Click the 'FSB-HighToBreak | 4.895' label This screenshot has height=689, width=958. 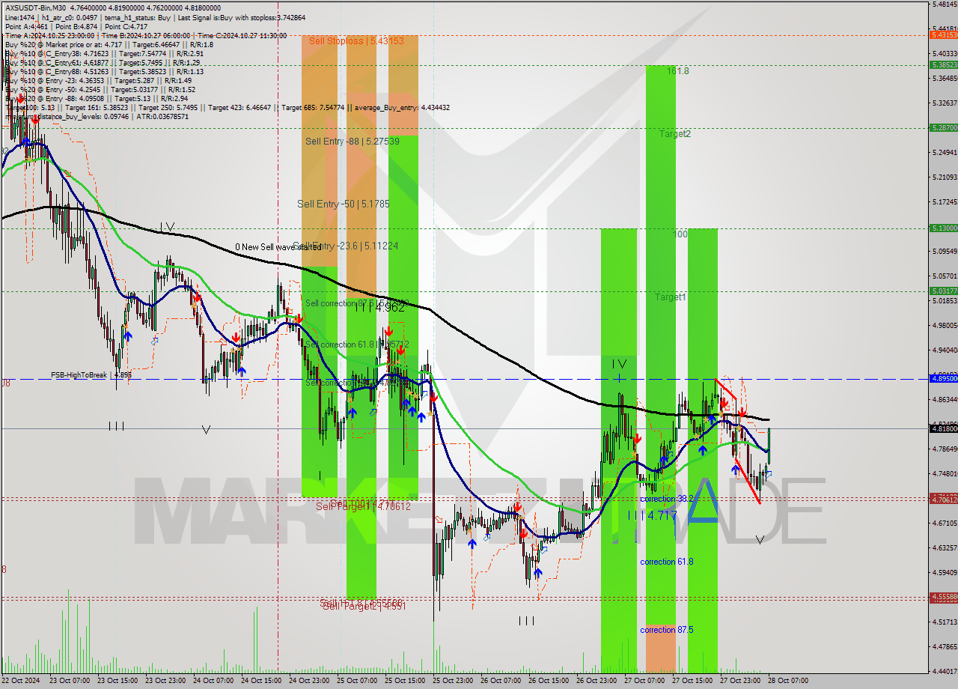pos(91,375)
